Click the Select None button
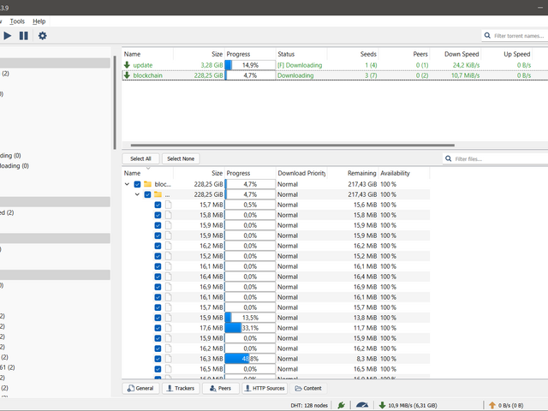Viewport: 548px width, 411px height. pyautogui.click(x=180, y=158)
